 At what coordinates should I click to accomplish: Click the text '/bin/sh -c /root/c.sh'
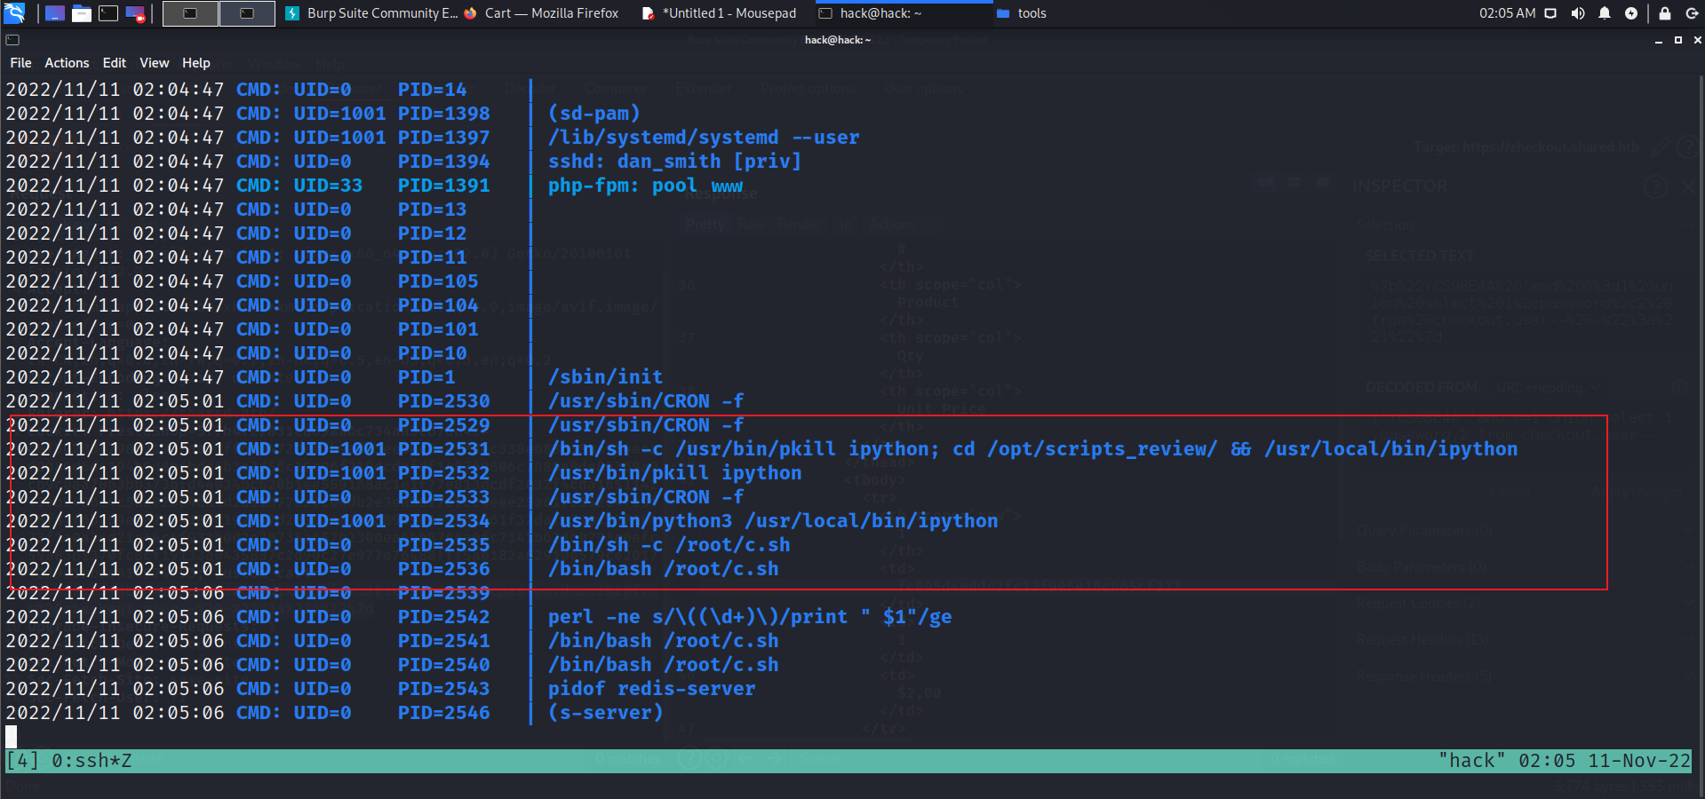click(669, 545)
